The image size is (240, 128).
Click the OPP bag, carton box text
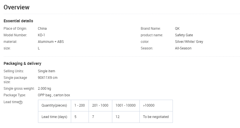54,95
